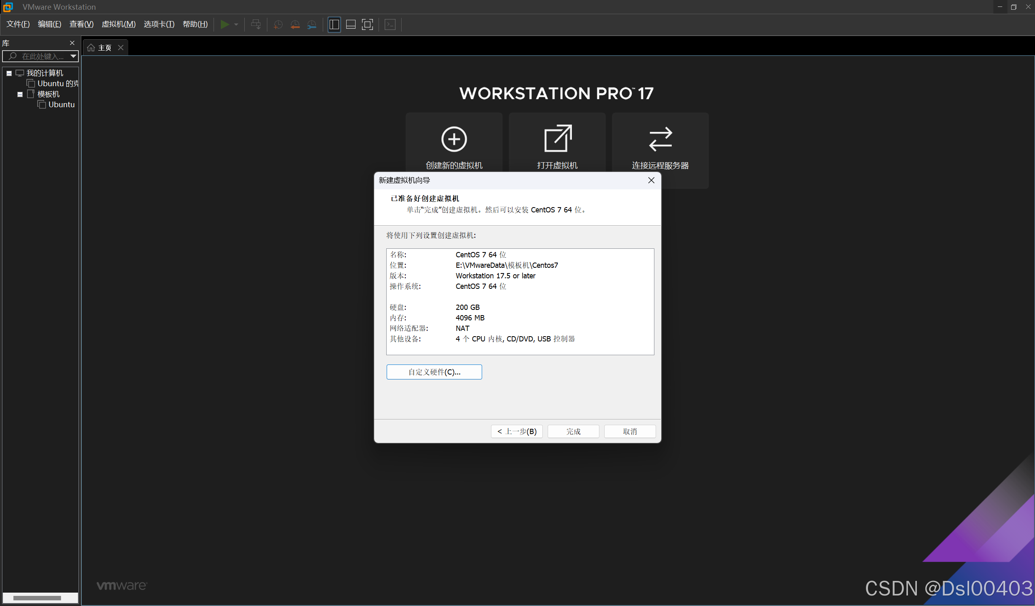Toggle the Show Library sidebar icon
The image size is (1035, 606).
pos(334,25)
